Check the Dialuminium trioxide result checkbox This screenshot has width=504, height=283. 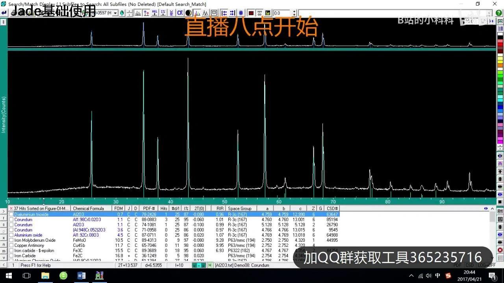point(11,214)
